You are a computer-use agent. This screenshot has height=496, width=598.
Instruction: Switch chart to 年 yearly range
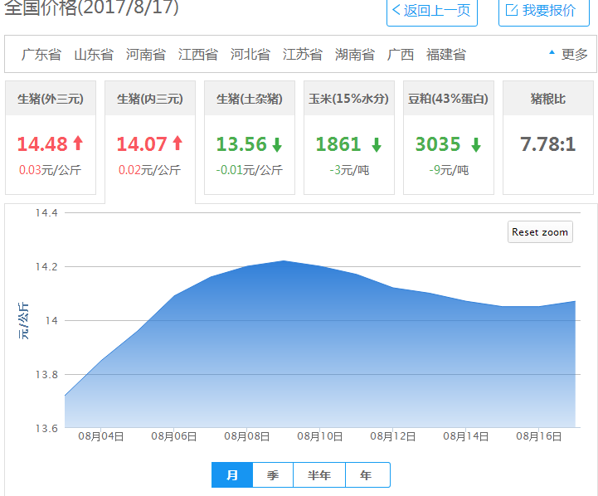click(367, 475)
